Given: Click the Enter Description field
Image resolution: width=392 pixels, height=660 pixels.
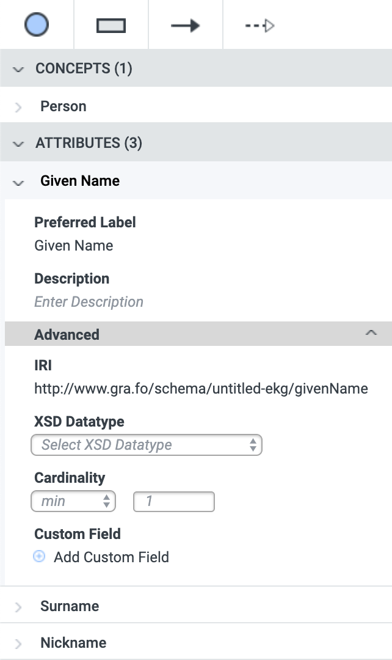Looking at the screenshot, I should click(x=89, y=302).
